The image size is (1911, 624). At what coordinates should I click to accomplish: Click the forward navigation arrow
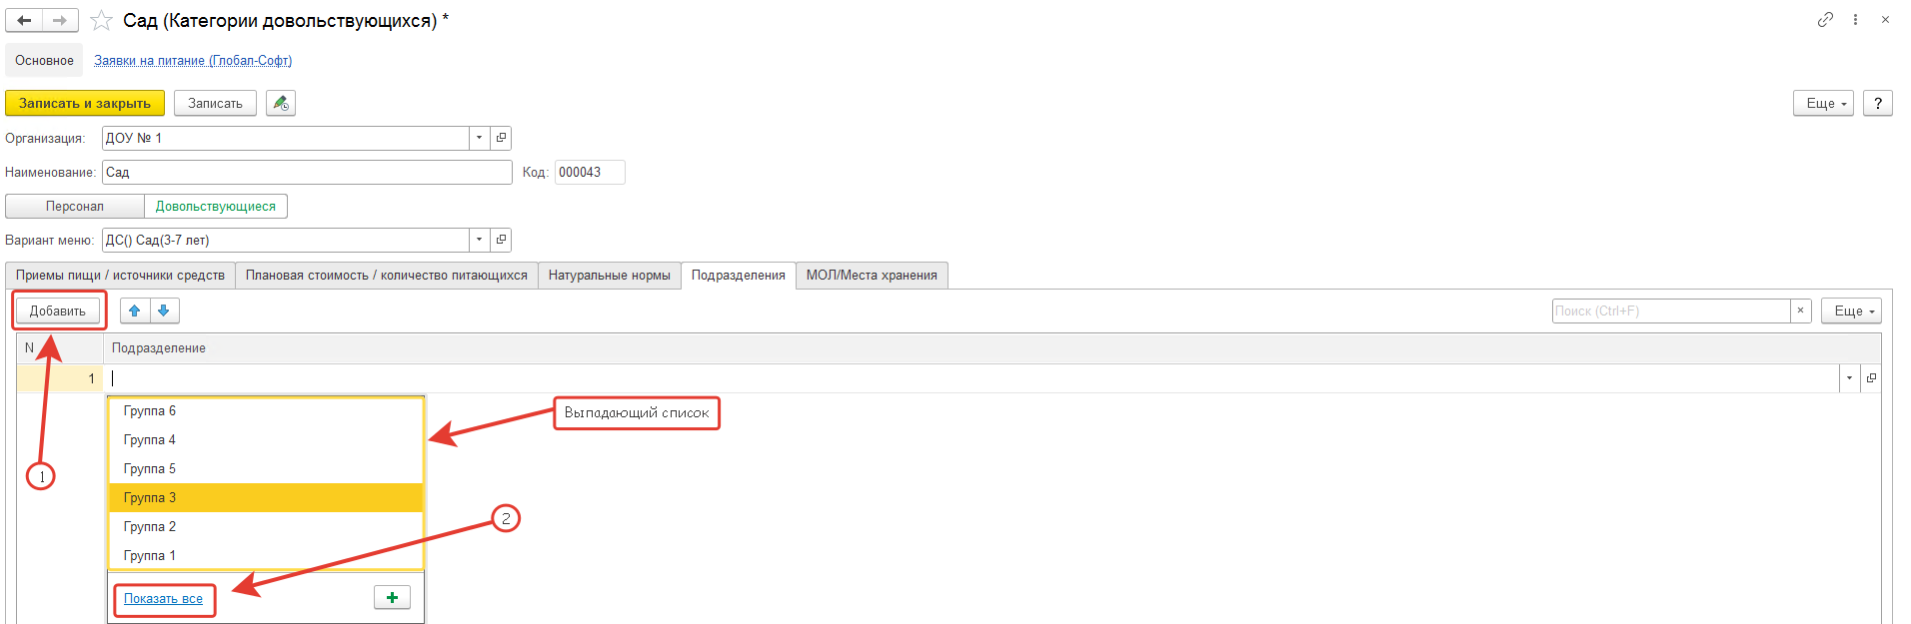point(60,20)
